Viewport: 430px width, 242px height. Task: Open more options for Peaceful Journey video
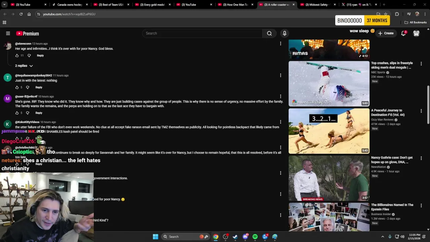421,111
